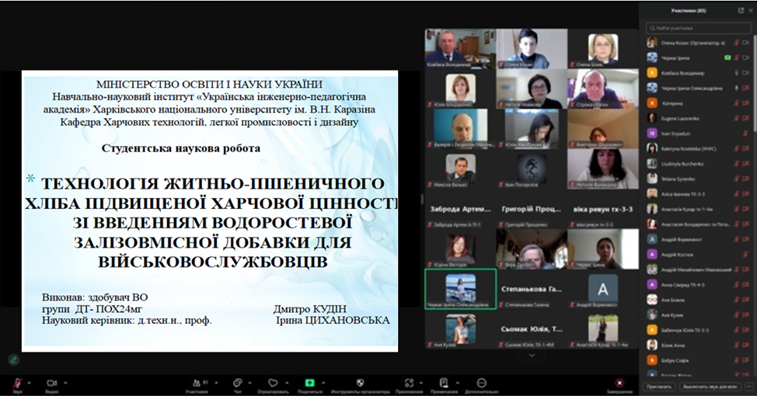Open the three-dot menu beside mute-all button
Image resolution: width=757 pixels, height=396 pixels.
(x=748, y=387)
